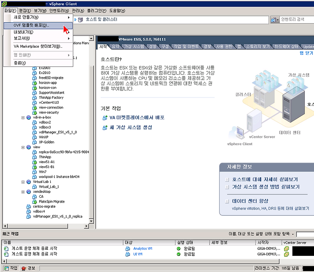Image resolution: width=314 pixels, height=272 pixels.
Task: Click the vdi-in-a-box resource pool icon
Action: pyautogui.click(x=29, y=118)
